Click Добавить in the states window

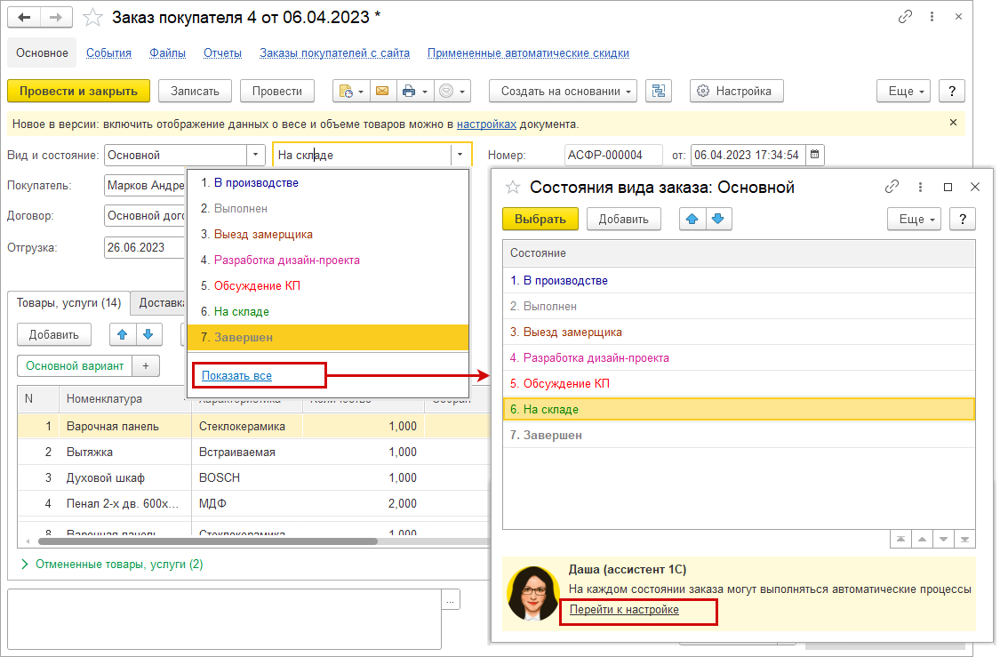[x=623, y=219]
